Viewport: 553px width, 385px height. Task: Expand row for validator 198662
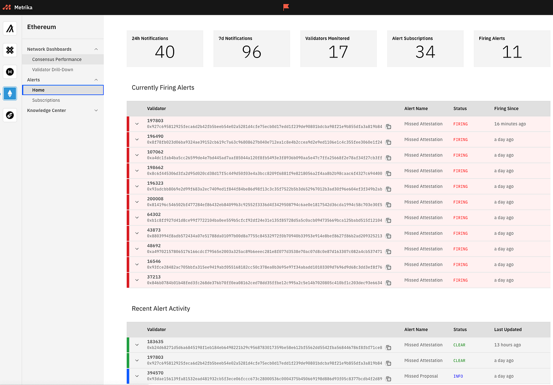click(x=137, y=171)
